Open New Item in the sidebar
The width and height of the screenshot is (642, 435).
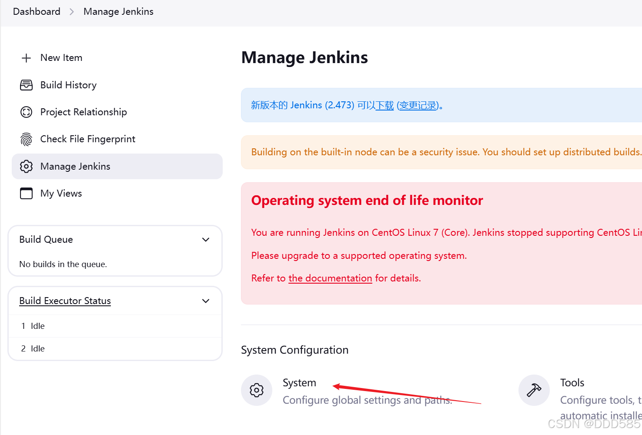(61, 58)
